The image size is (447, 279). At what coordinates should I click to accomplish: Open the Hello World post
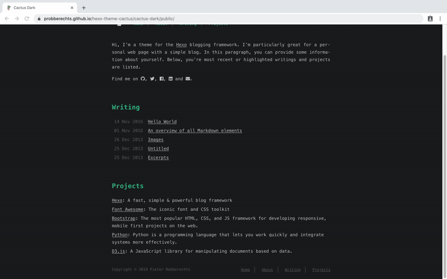(162, 122)
